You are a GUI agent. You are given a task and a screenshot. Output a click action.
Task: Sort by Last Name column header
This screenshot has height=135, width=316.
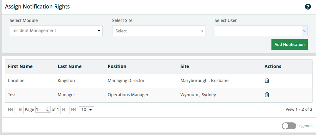[x=70, y=66]
